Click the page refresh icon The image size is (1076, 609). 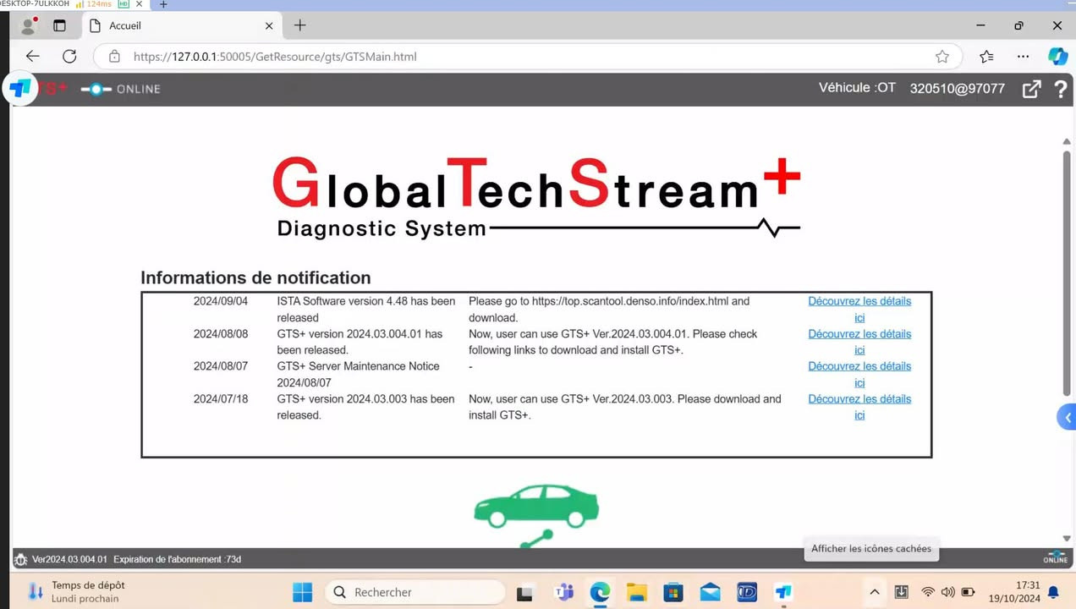(x=70, y=56)
